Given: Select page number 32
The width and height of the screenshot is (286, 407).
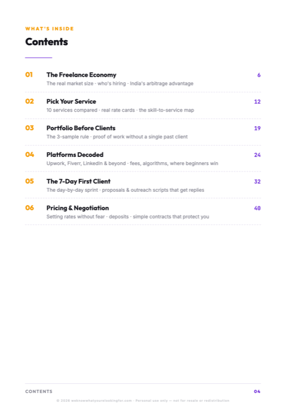Looking at the screenshot, I should [257, 181].
